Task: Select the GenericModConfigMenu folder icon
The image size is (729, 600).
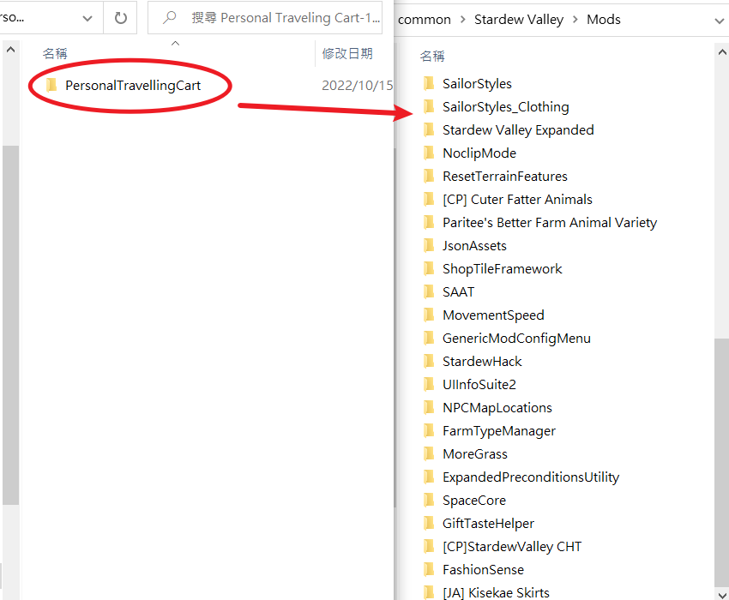Action: (429, 338)
